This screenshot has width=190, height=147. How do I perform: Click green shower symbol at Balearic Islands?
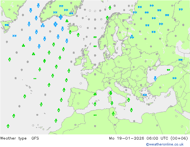[95, 104]
